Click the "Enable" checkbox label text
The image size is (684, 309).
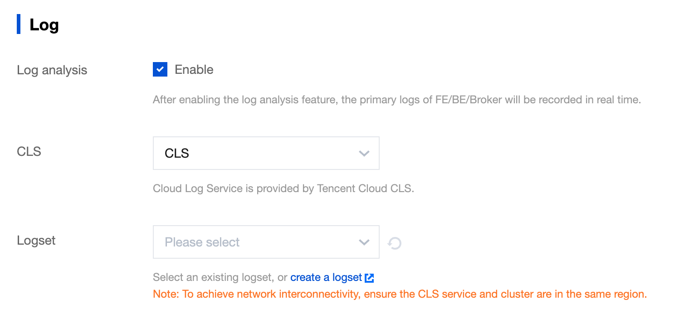pyautogui.click(x=194, y=70)
